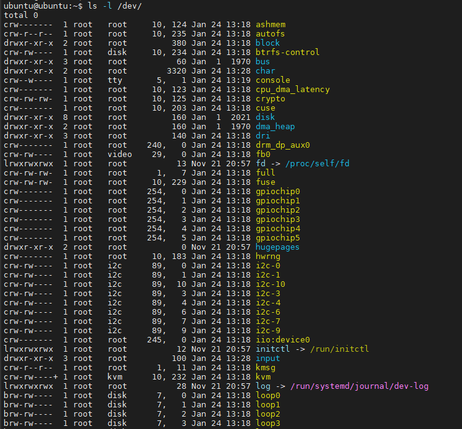Click the /run/systemd/journal/dev-log link target

point(359,386)
